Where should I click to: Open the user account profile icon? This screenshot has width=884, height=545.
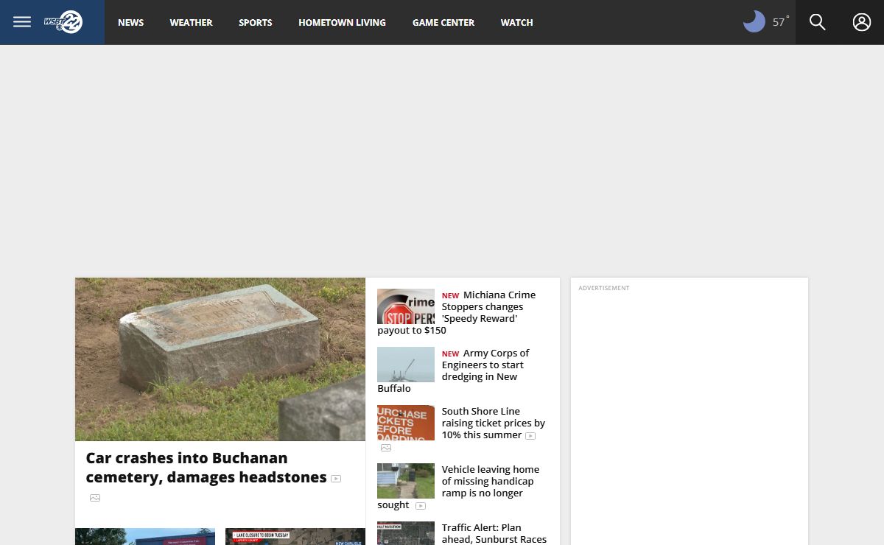pos(862,22)
